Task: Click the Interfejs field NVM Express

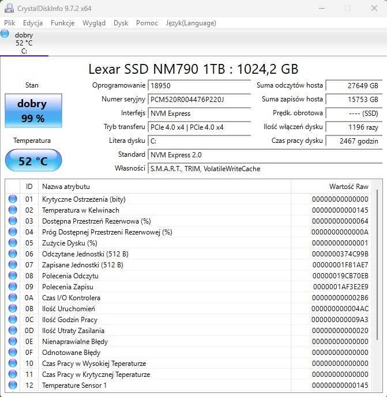Action: click(199, 114)
